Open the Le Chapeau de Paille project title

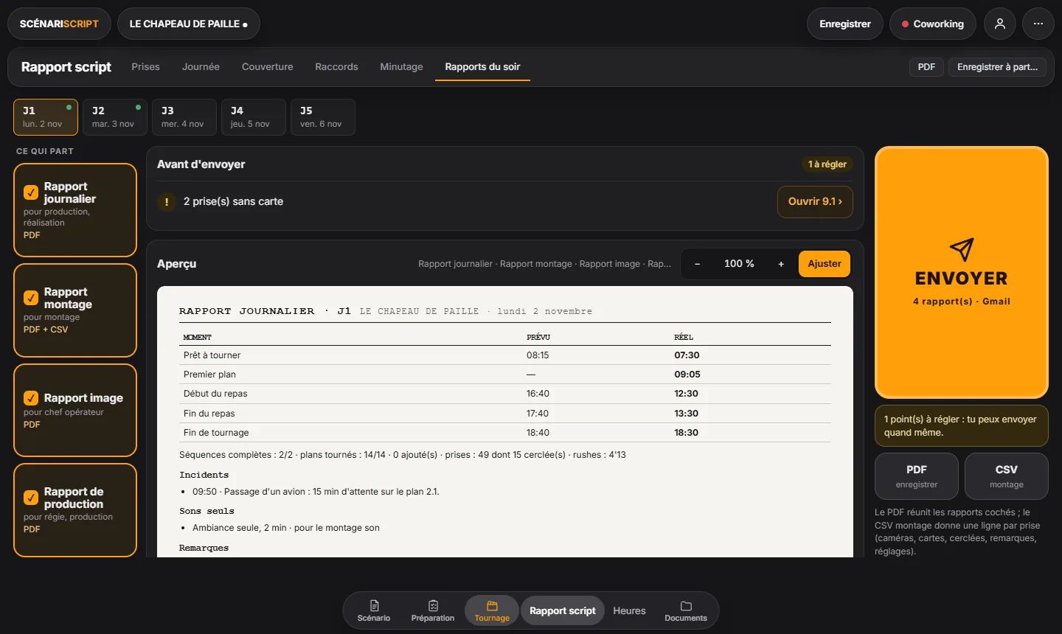(x=189, y=24)
